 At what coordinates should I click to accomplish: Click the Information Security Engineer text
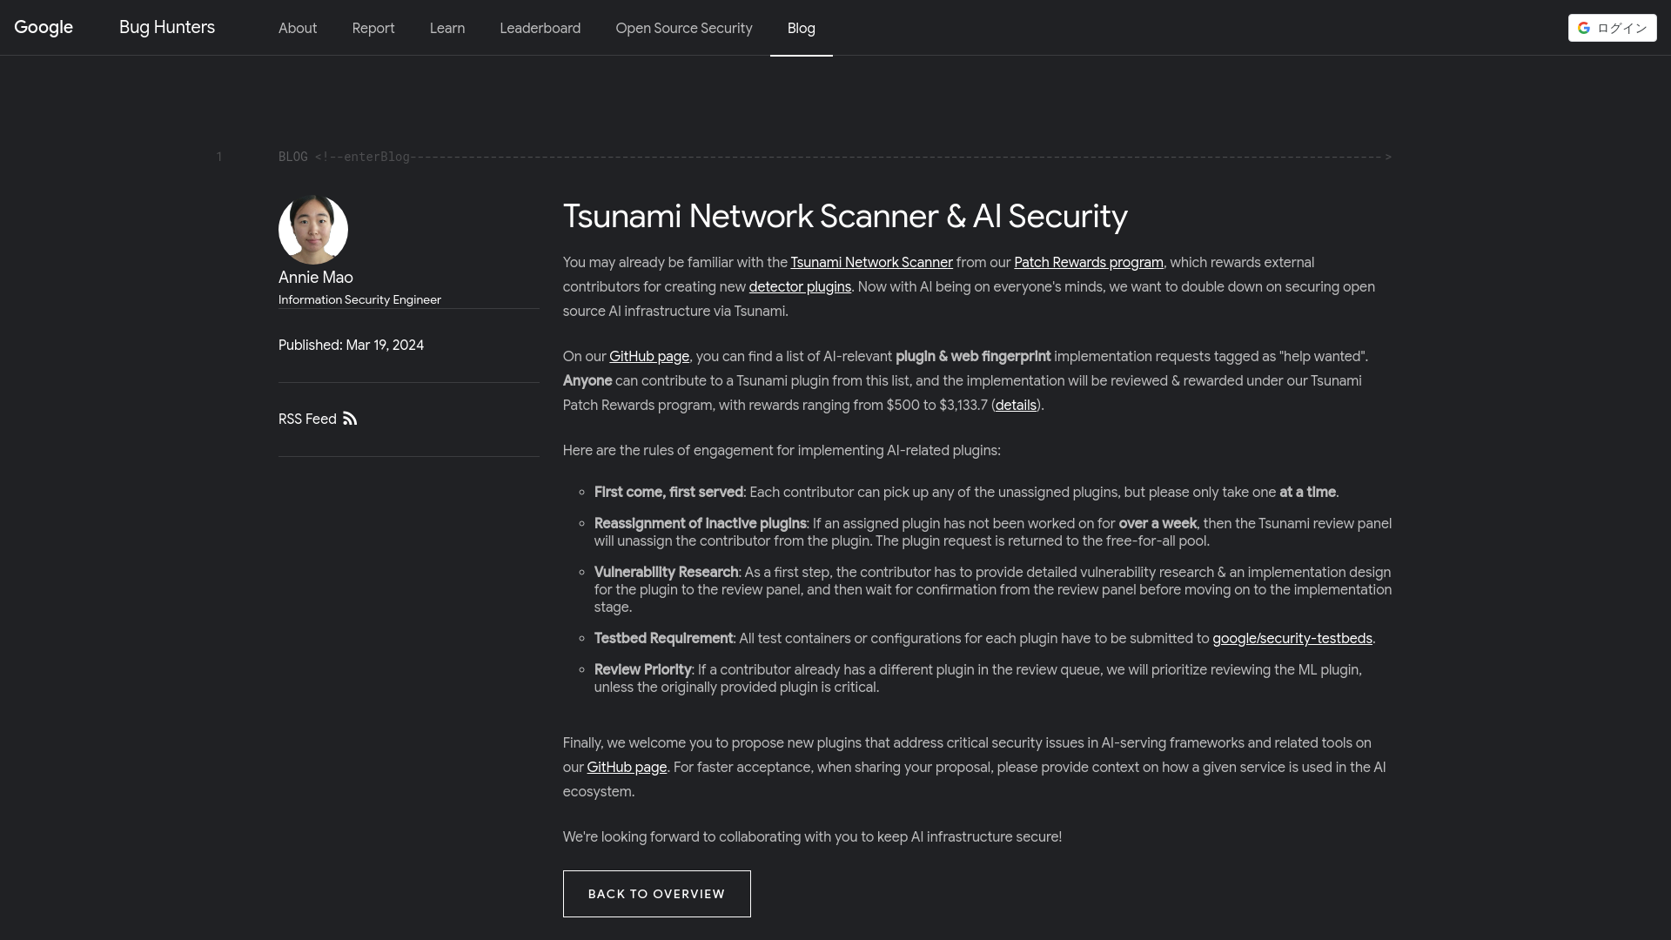click(359, 299)
